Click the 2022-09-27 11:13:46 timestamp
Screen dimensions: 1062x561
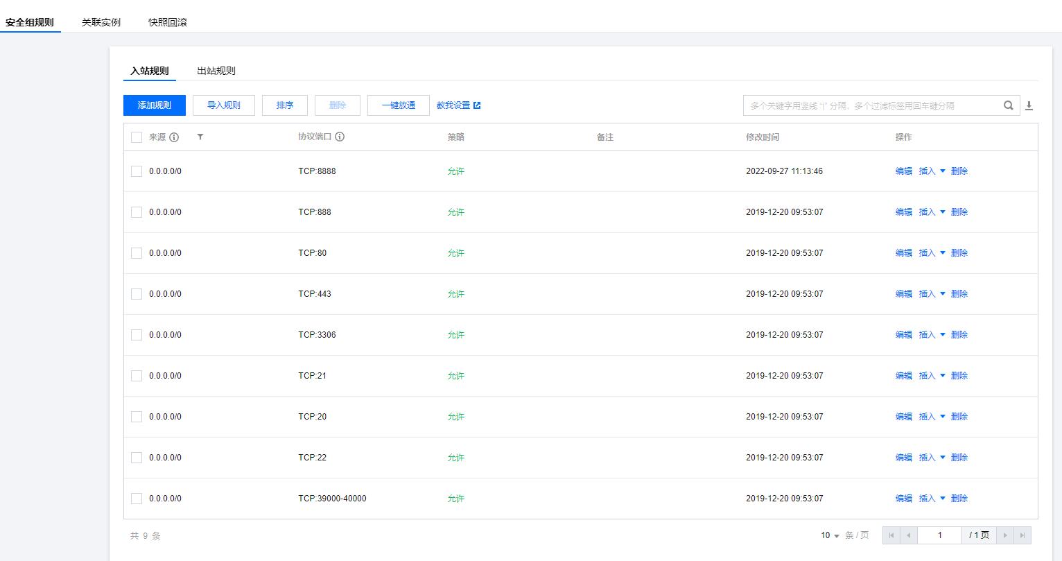(785, 171)
